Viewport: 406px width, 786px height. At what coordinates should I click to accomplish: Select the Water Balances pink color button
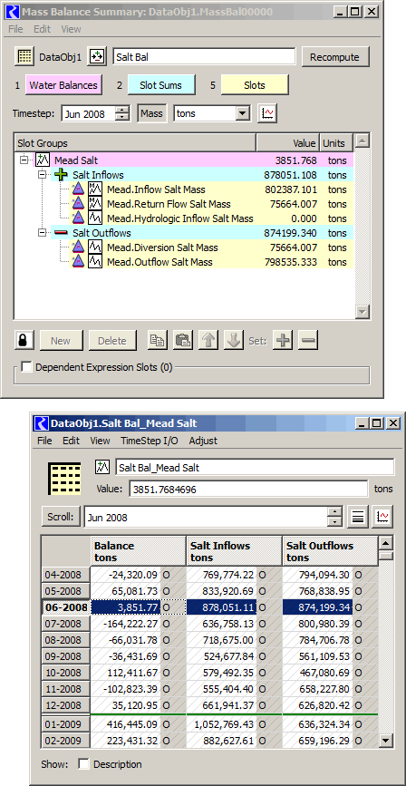tap(63, 84)
